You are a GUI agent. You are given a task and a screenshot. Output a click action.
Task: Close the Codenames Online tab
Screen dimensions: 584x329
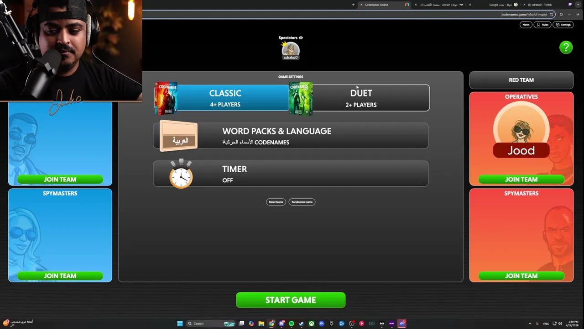point(361,5)
